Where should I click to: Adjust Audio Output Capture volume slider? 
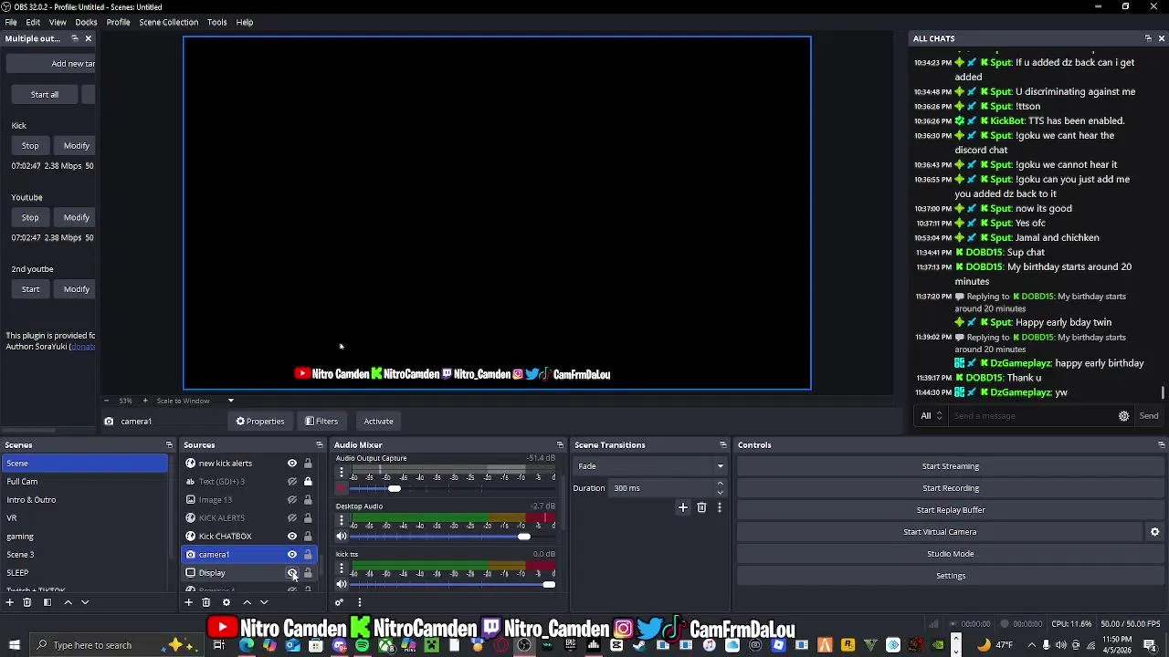tap(395, 489)
